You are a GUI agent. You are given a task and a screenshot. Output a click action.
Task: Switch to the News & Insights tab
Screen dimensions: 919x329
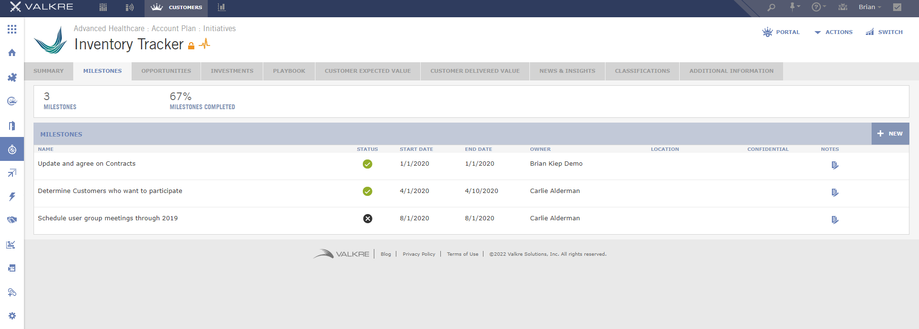click(567, 71)
